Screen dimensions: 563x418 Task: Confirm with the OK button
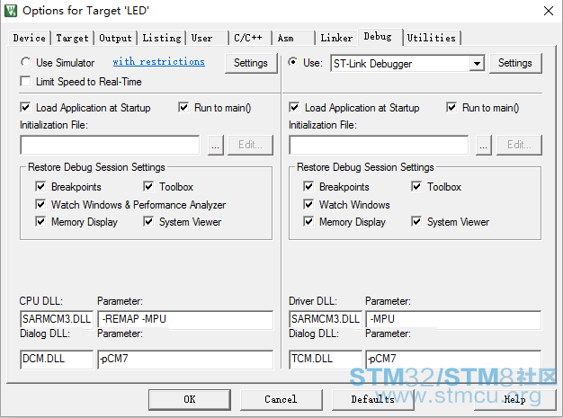pyautogui.click(x=190, y=400)
